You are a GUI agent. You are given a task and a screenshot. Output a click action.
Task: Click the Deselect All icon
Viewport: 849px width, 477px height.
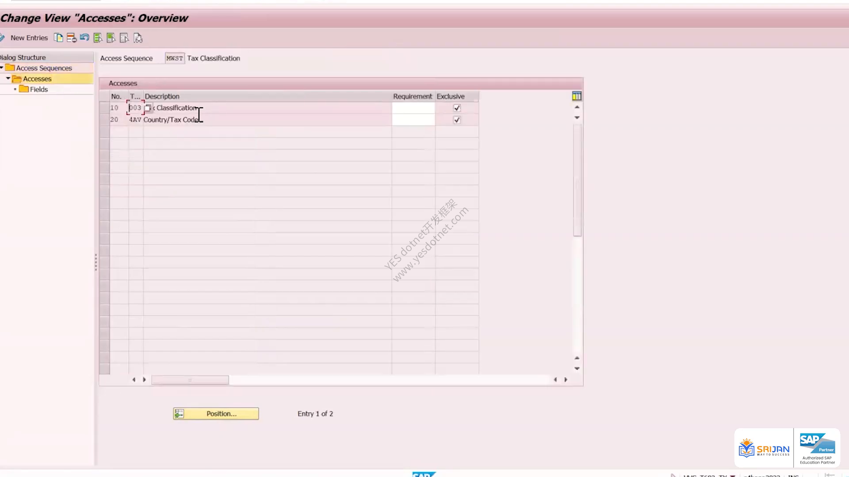124,38
